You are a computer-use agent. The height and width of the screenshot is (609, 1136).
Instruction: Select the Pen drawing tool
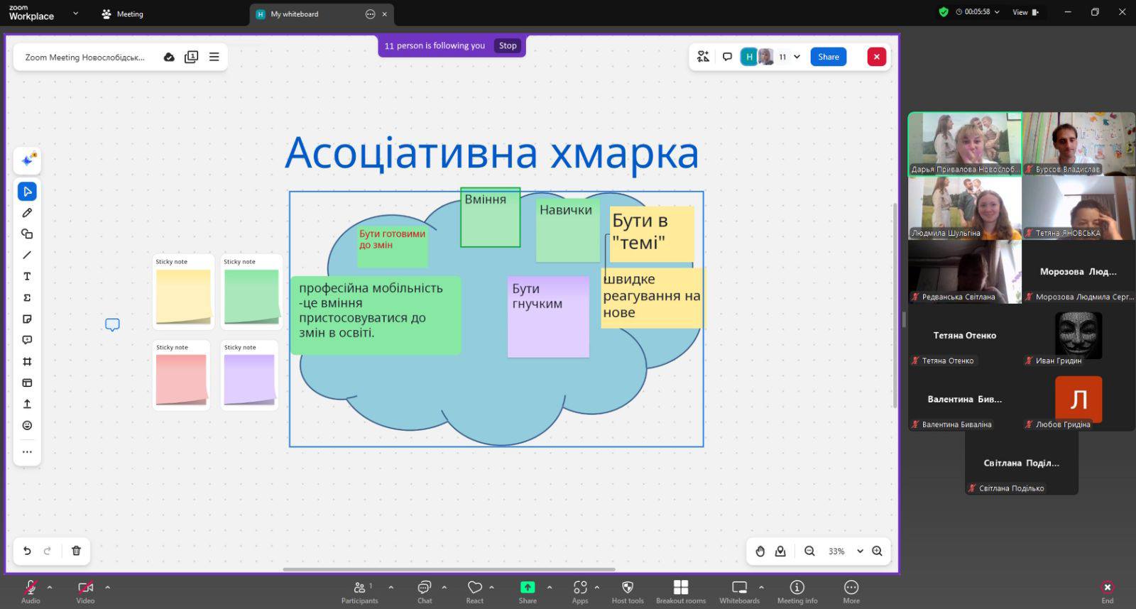click(x=27, y=213)
